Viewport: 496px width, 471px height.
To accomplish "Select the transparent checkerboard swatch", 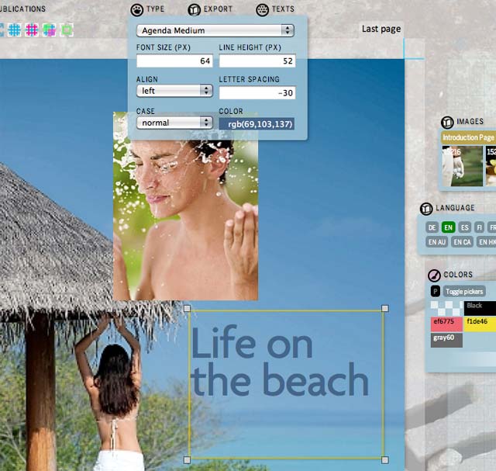I will pos(446,308).
